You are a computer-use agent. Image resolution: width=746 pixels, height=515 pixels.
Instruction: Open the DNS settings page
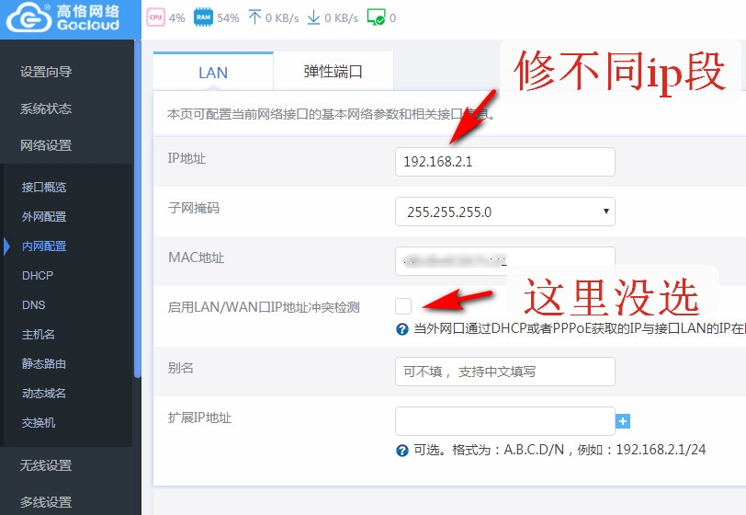point(33,305)
